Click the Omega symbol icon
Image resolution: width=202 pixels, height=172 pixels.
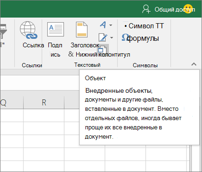tap(125, 38)
